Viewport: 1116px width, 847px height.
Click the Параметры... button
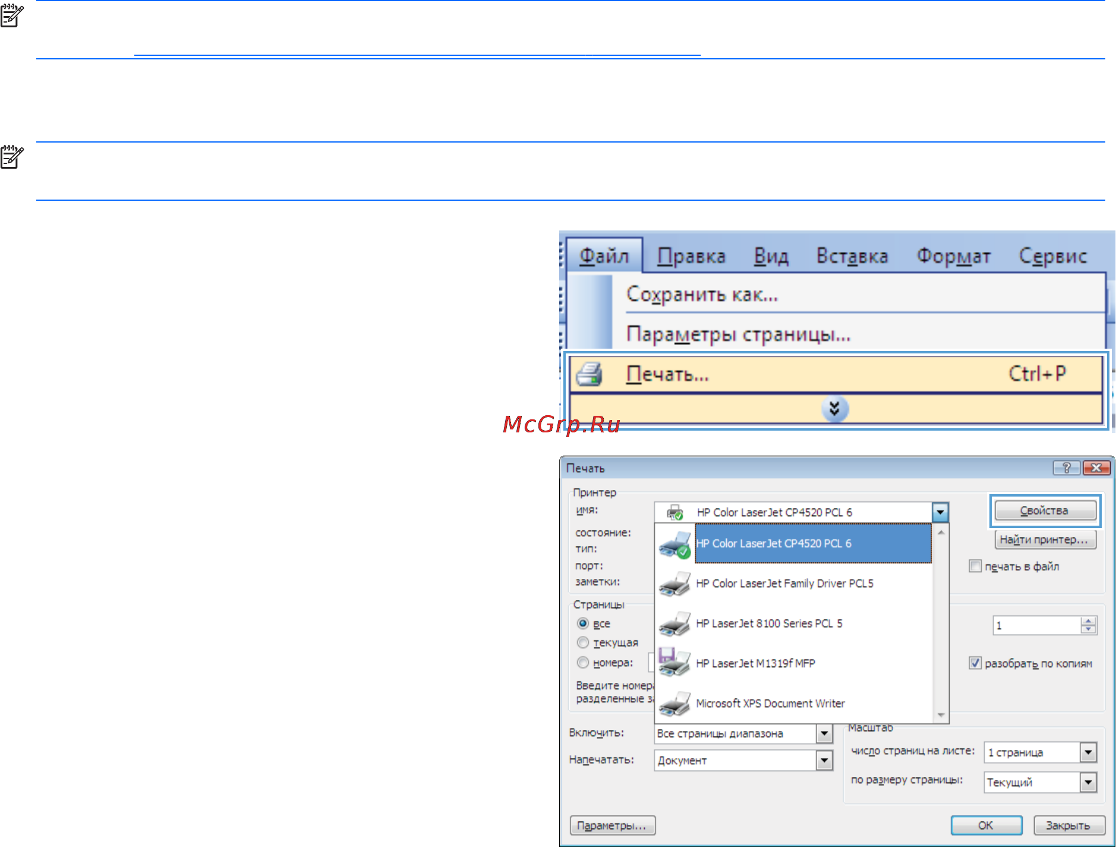pyautogui.click(x=613, y=826)
